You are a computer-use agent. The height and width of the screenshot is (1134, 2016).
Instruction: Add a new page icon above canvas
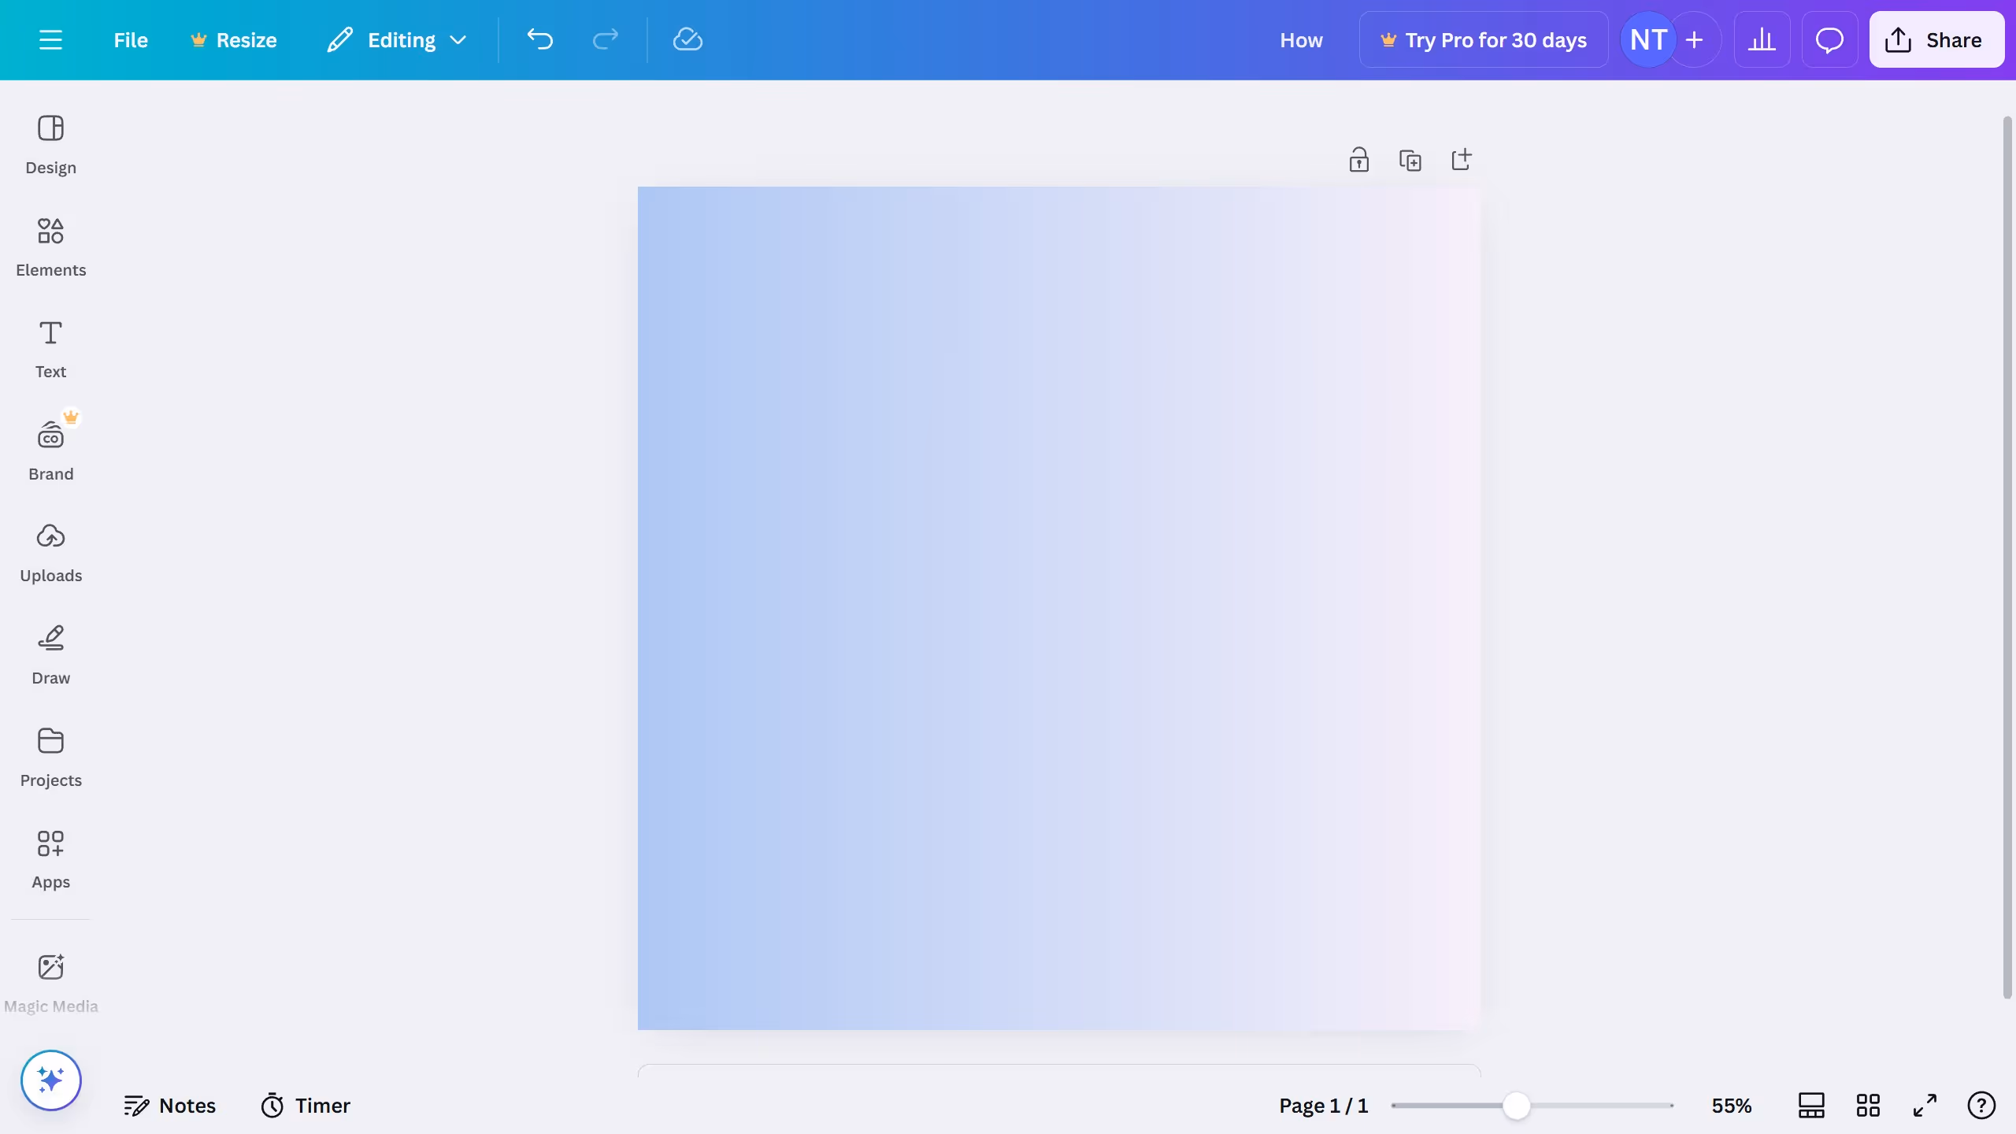pos(1461,160)
